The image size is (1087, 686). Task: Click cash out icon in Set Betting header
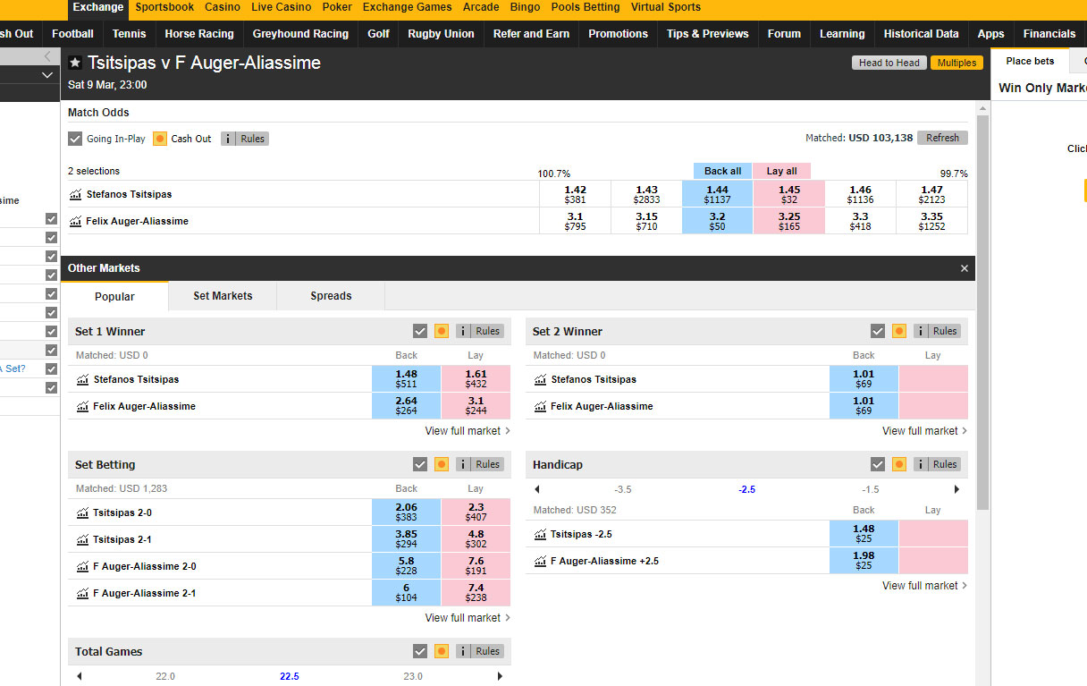click(442, 464)
